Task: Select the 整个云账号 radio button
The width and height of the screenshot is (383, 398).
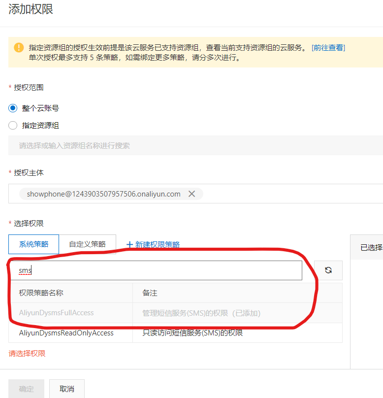Action: [13, 108]
